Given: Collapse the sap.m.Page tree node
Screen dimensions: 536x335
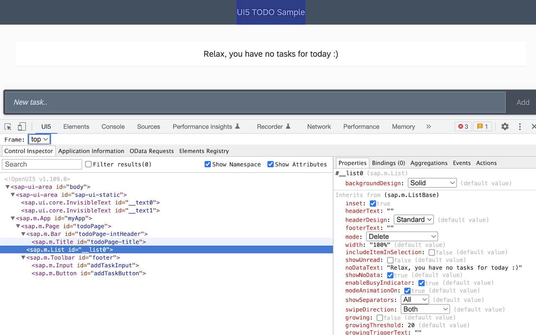Looking at the screenshot, I should click(x=18, y=226).
